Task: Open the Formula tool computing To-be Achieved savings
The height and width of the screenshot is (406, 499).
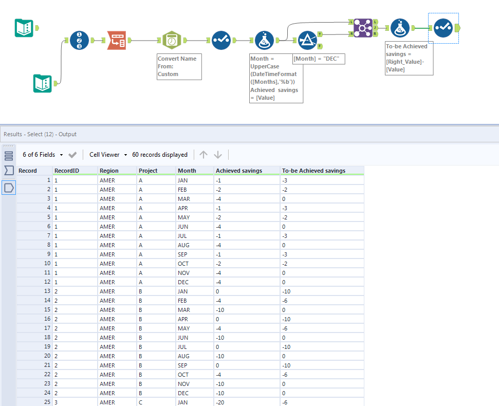Action: pyautogui.click(x=400, y=28)
